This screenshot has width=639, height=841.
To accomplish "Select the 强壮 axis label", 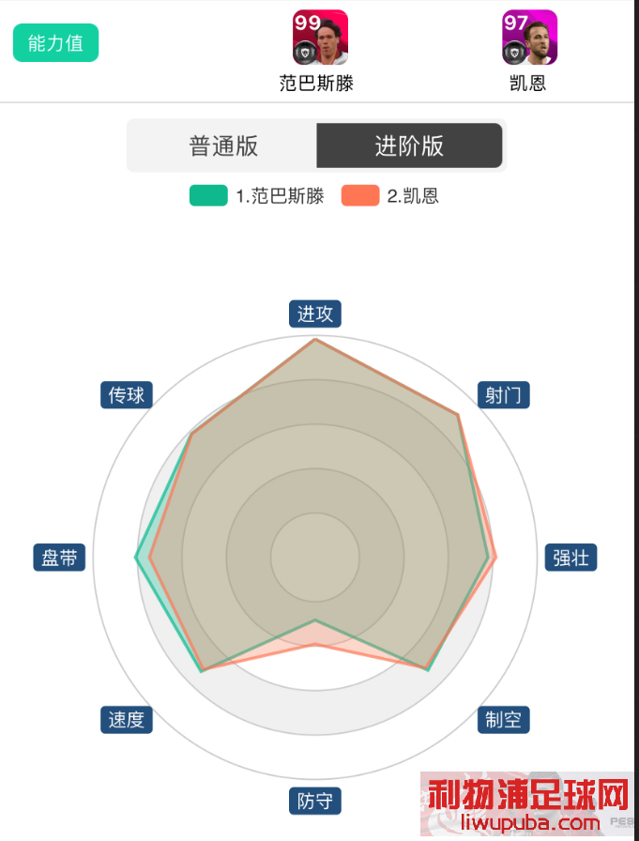I will point(571,558).
